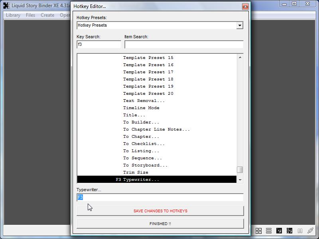Select the Timeline Mode list item
Viewport: 319px width, 239px height.
(x=141, y=108)
